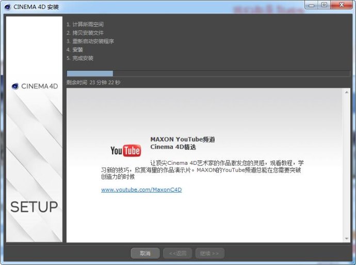356x265 pixels.
Task: Select step 1 计算所需空间 text
Action: click(85, 24)
